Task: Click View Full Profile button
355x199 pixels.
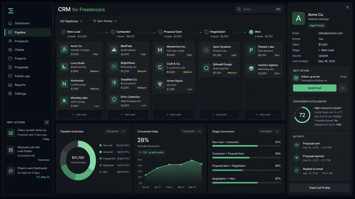Action: 320,188
